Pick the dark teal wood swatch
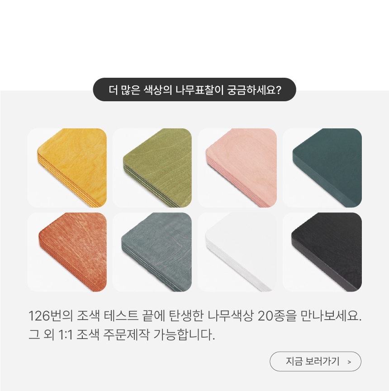 322,168
